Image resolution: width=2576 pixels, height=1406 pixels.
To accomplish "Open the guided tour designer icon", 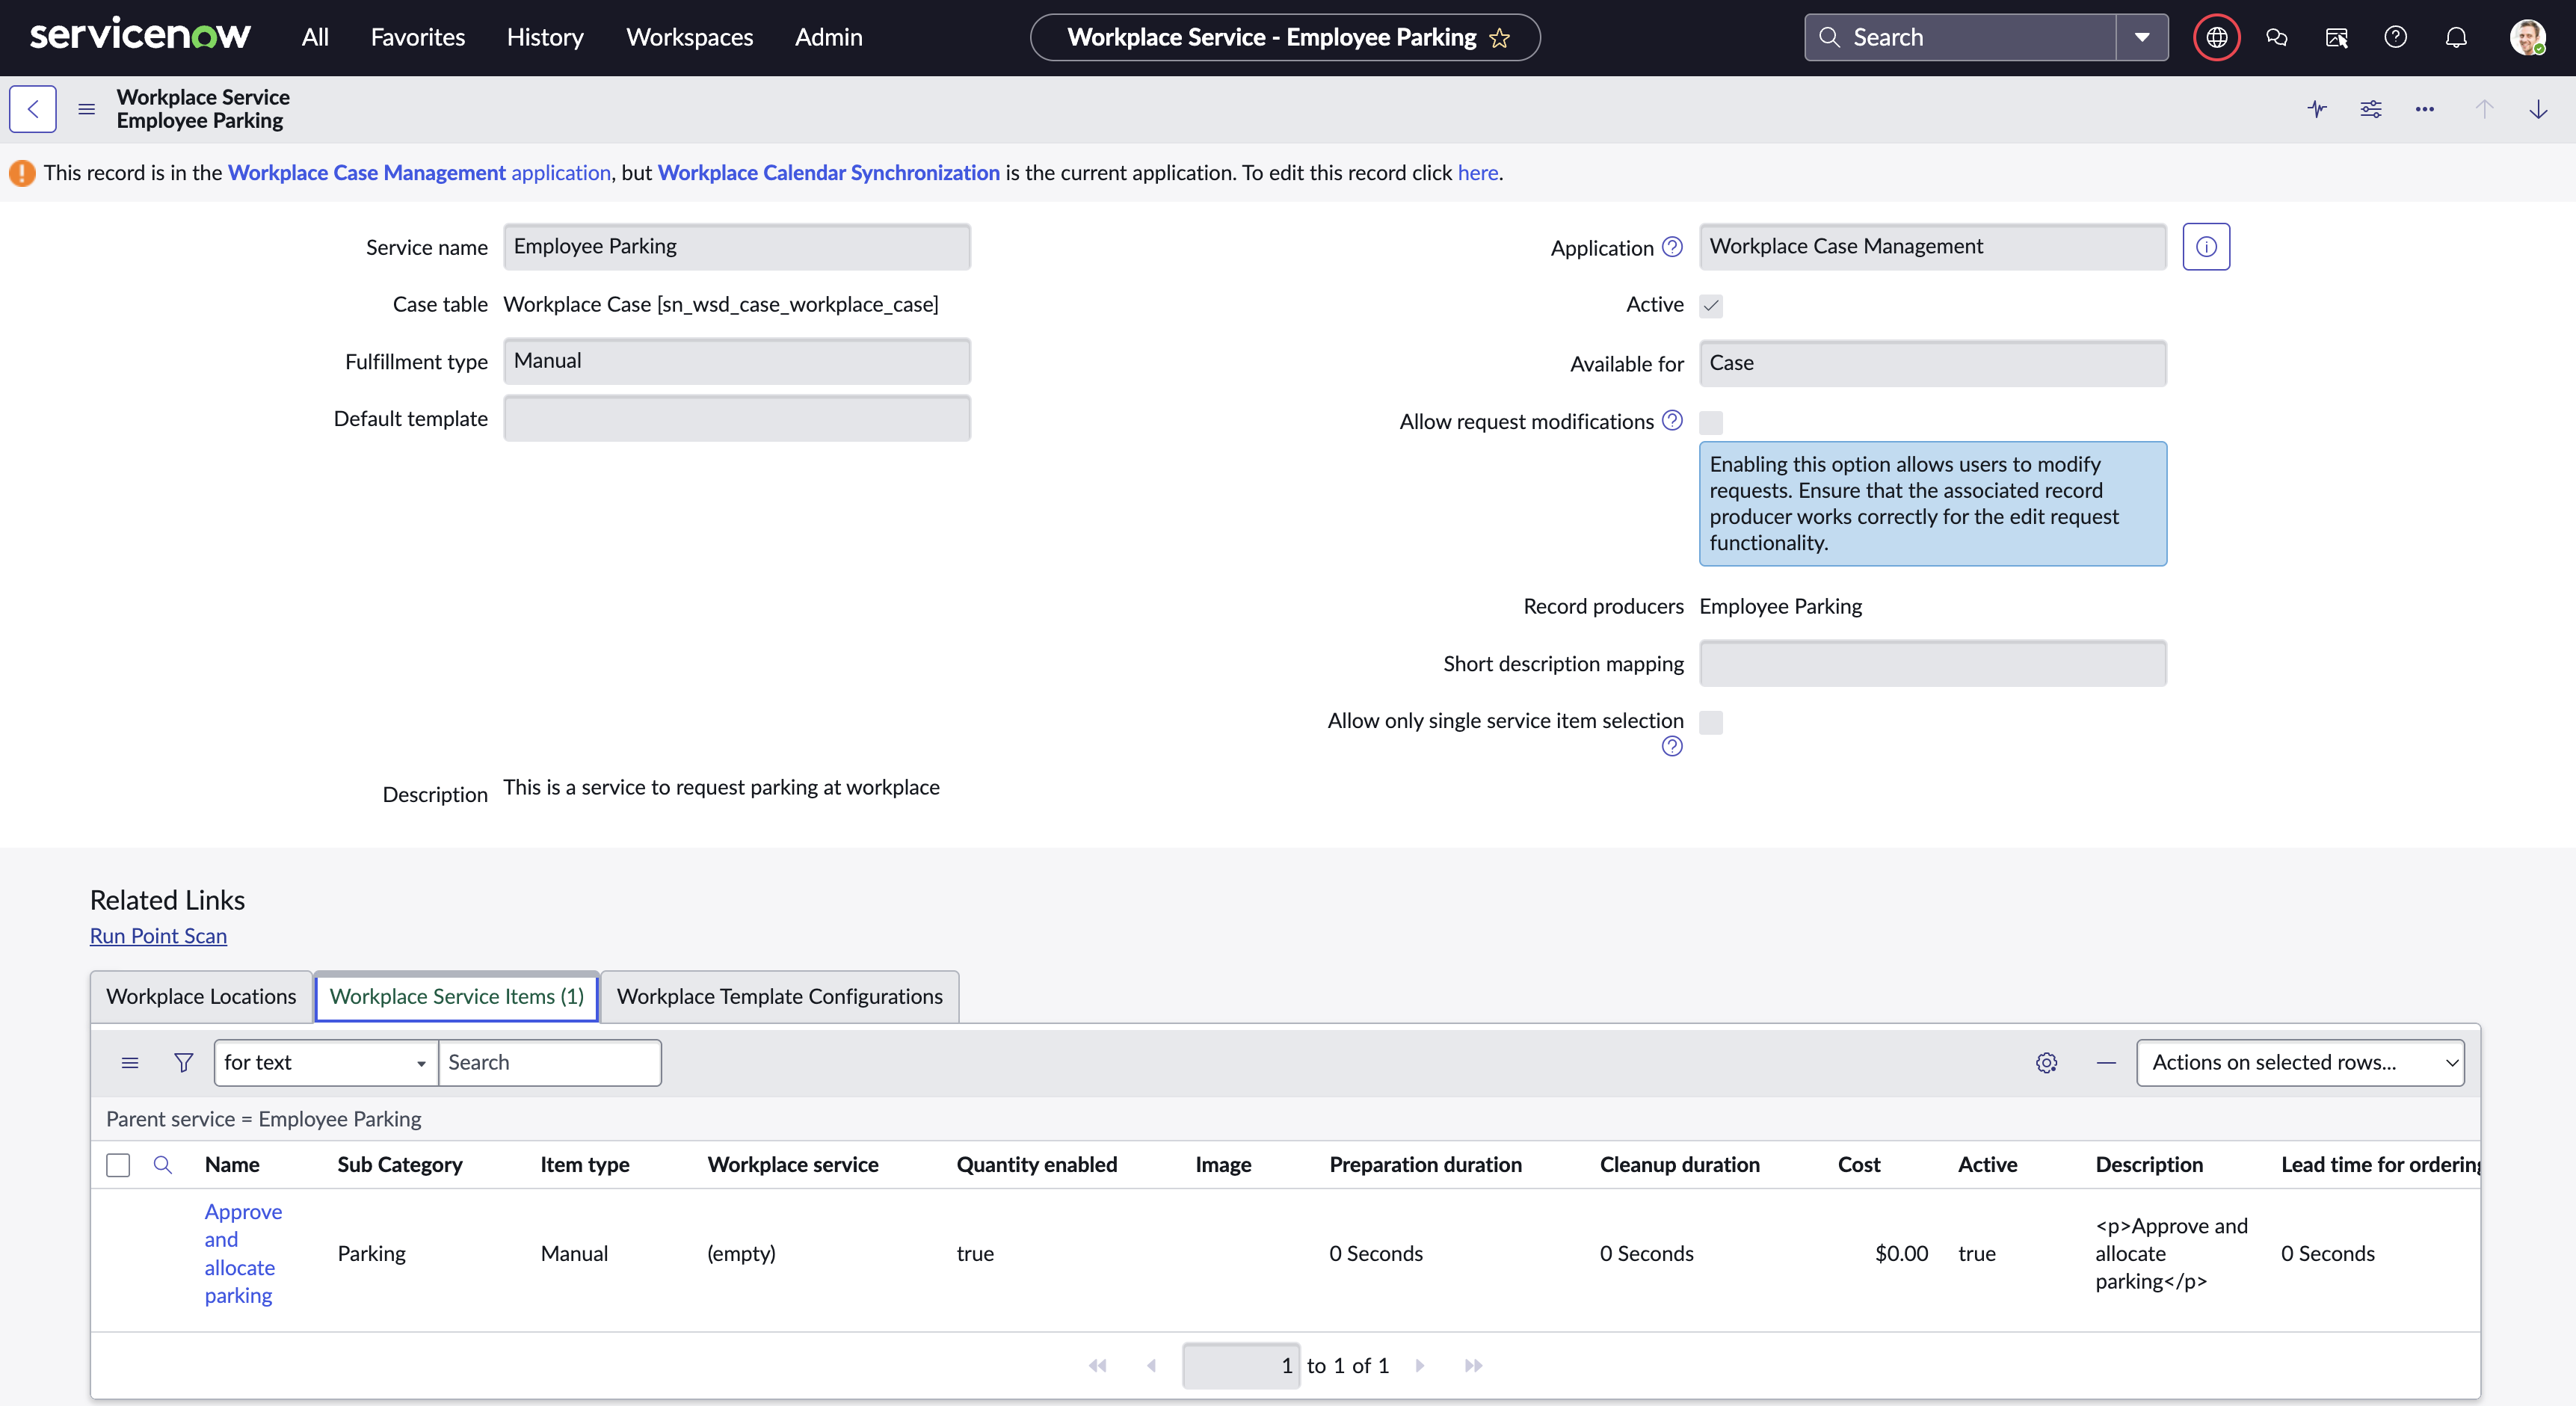I will [x=2336, y=38].
